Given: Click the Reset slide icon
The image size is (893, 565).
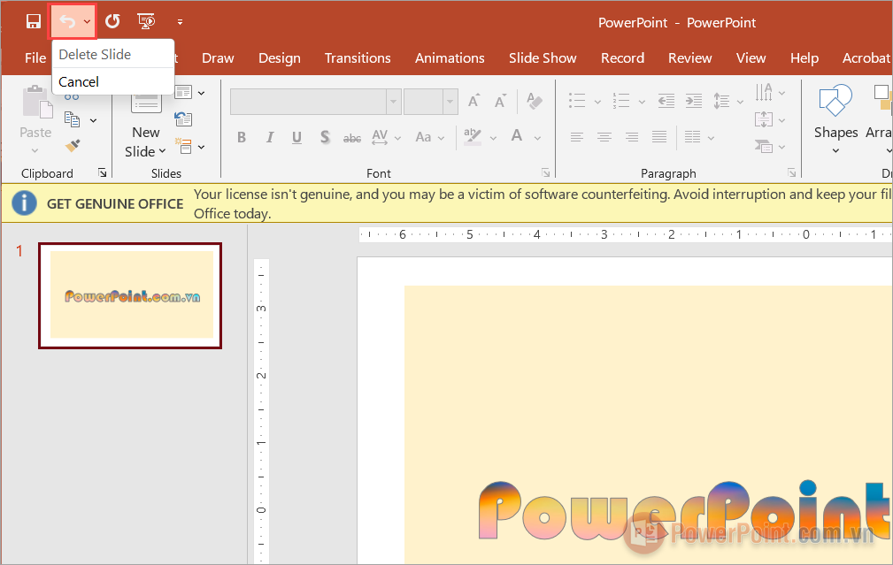Looking at the screenshot, I should coord(183,118).
